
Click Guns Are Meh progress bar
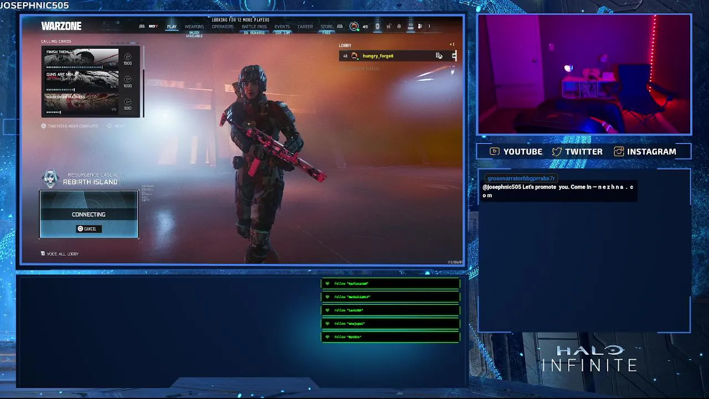(x=60, y=89)
